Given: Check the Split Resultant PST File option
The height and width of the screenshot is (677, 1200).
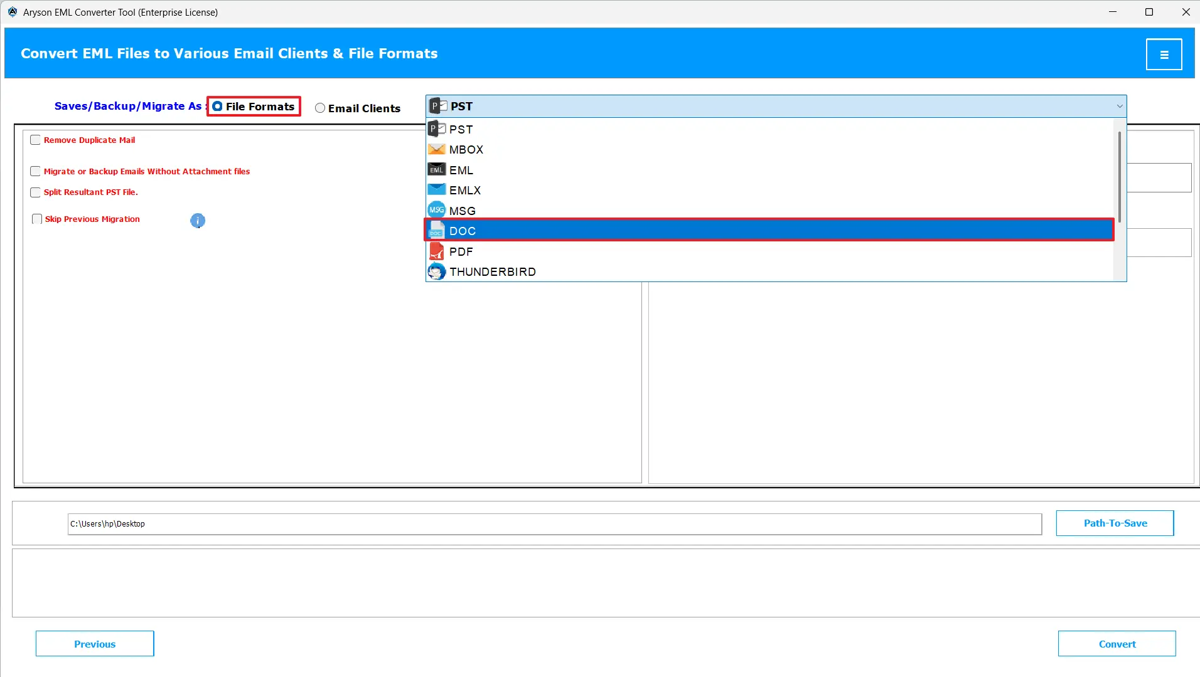Looking at the screenshot, I should click(36, 192).
